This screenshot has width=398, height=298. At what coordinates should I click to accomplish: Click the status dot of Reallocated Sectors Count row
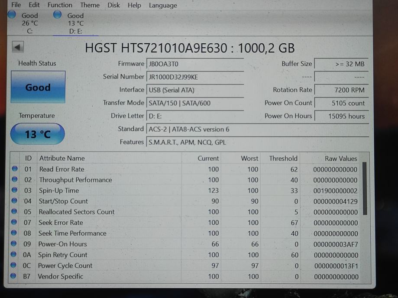[x=14, y=211]
